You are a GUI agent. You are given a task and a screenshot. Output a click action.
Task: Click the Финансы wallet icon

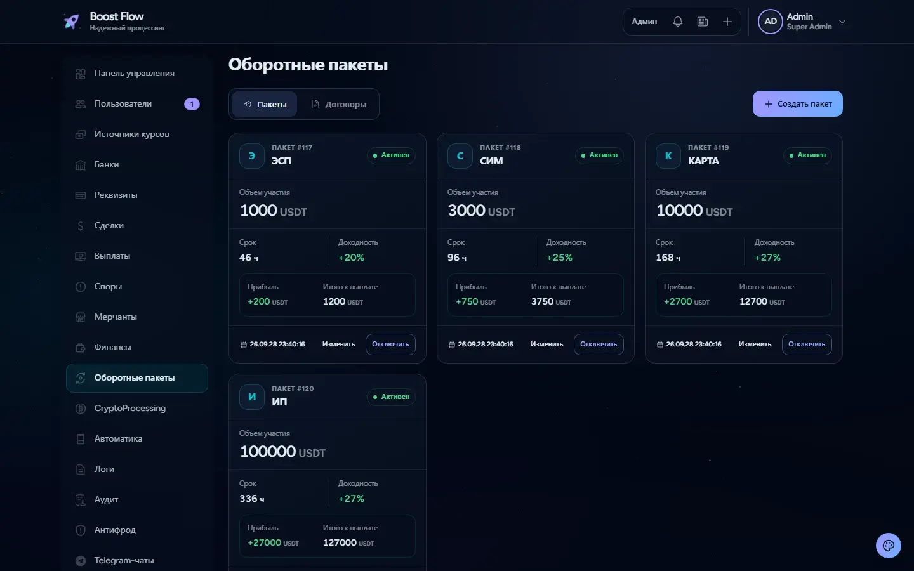[x=81, y=348]
